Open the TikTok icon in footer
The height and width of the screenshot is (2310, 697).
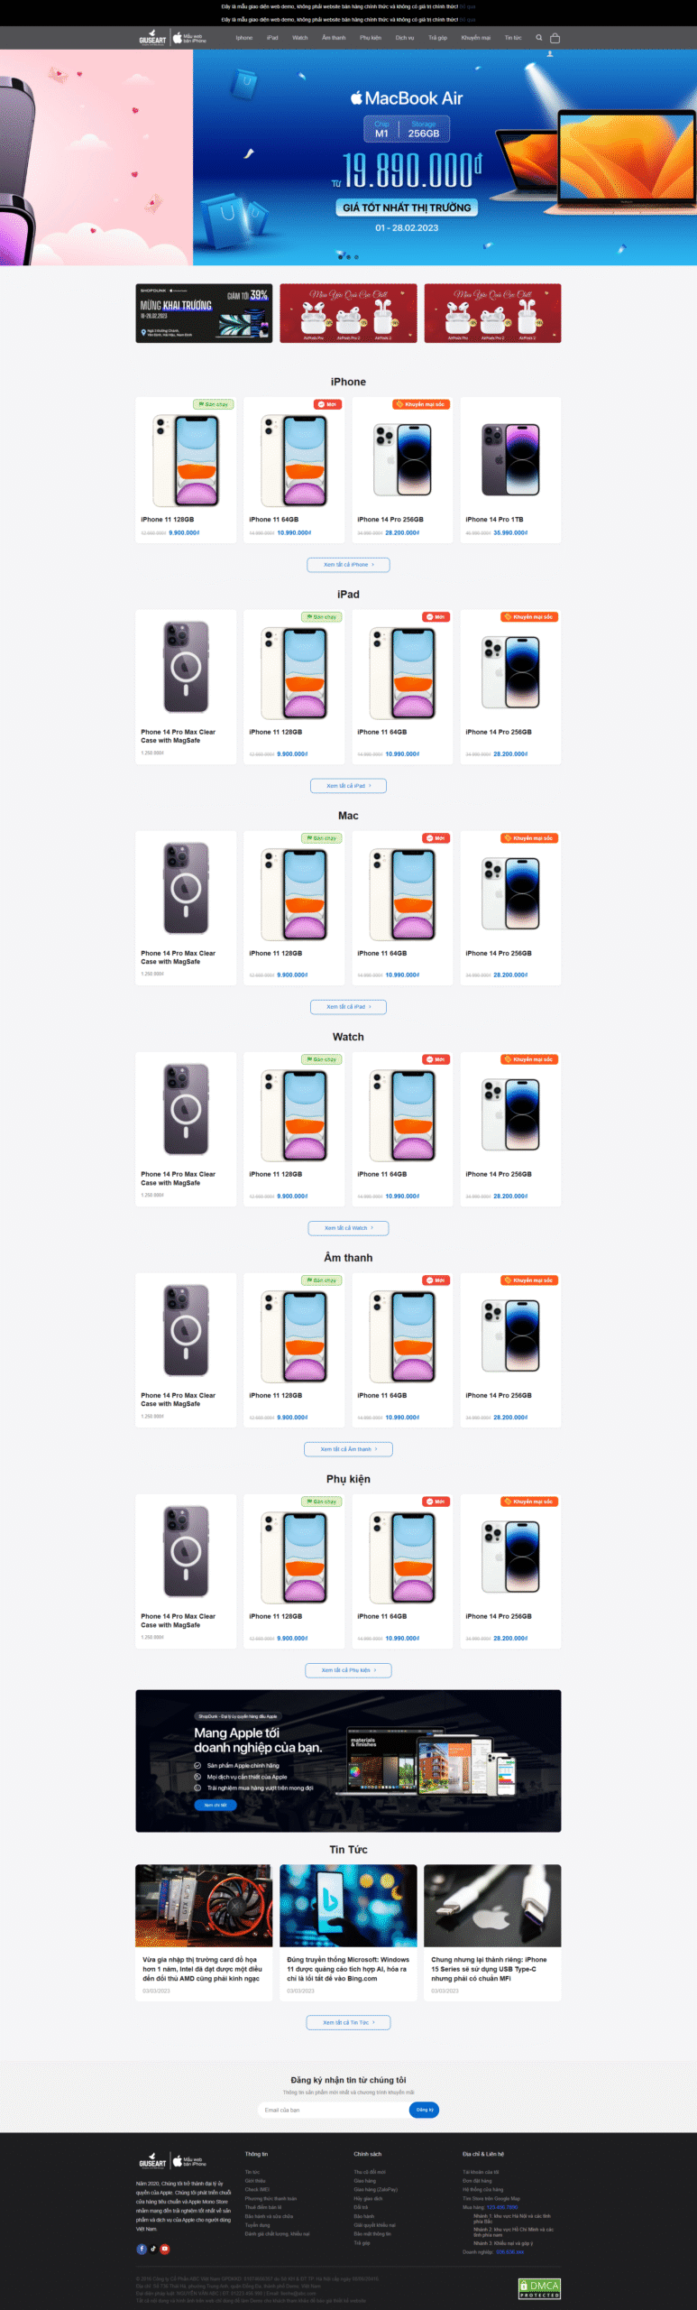click(153, 2249)
